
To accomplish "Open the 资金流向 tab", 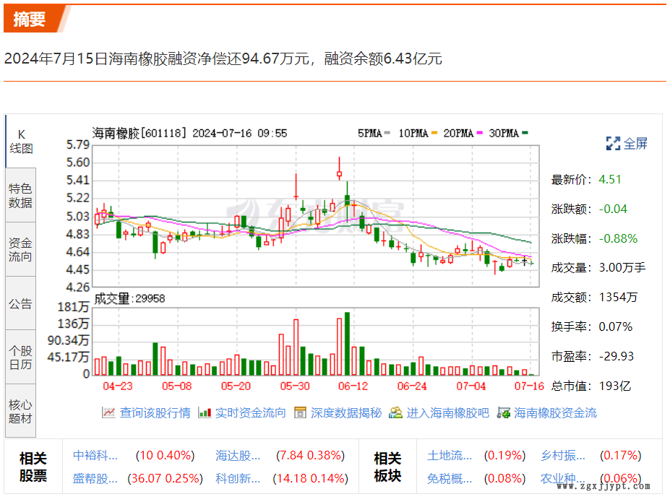I will pyautogui.click(x=20, y=249).
